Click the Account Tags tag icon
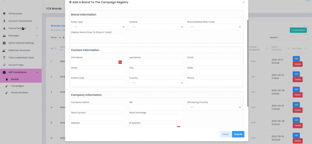Screen dimensions: 312x144 pos(4,65)
